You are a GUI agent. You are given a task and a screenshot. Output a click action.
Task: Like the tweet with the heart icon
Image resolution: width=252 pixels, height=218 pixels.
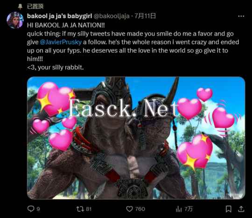(129, 209)
